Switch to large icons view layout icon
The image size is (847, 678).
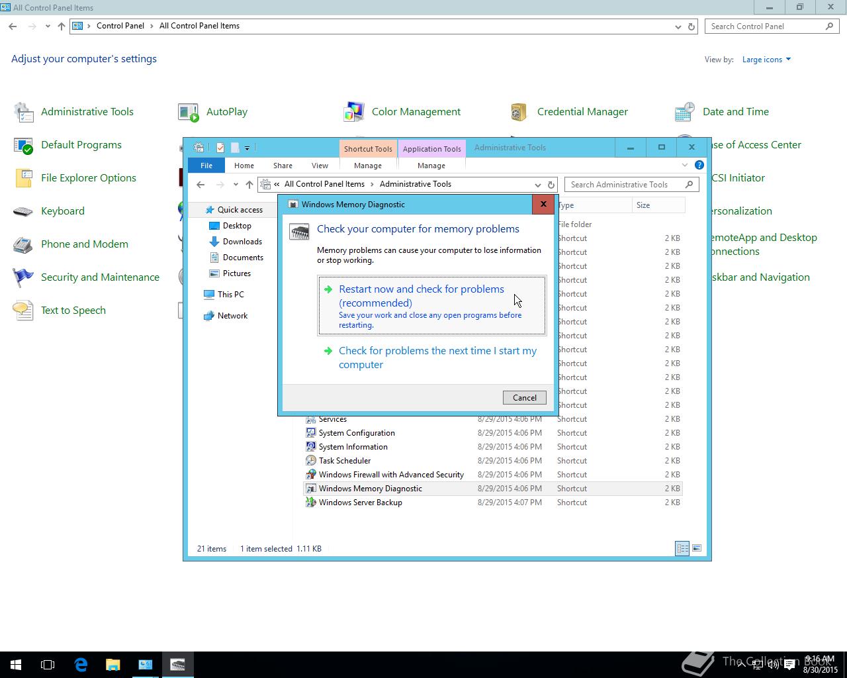[697, 548]
